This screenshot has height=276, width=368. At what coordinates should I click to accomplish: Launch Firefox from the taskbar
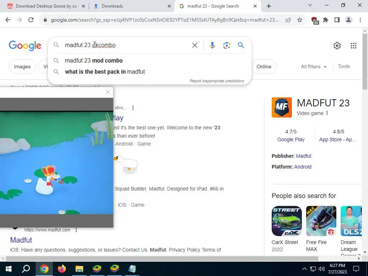pos(62,269)
